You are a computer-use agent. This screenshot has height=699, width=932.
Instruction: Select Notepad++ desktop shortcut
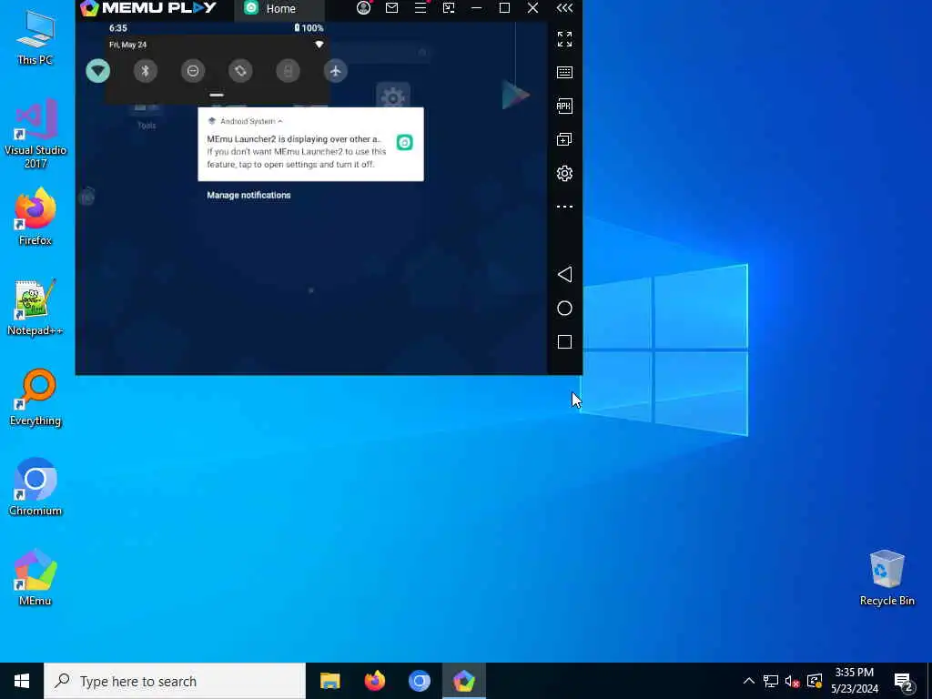(35, 308)
